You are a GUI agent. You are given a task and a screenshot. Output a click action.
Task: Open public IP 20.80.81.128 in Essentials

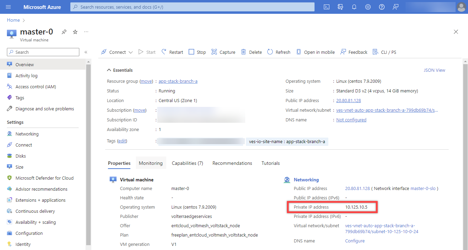(x=348, y=101)
